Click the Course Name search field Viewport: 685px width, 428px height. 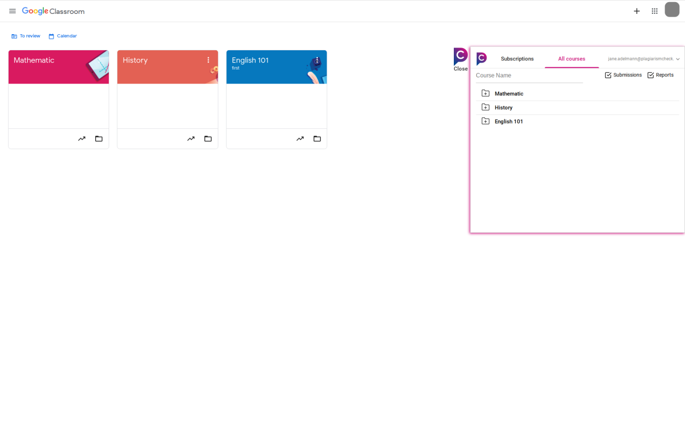tap(529, 75)
